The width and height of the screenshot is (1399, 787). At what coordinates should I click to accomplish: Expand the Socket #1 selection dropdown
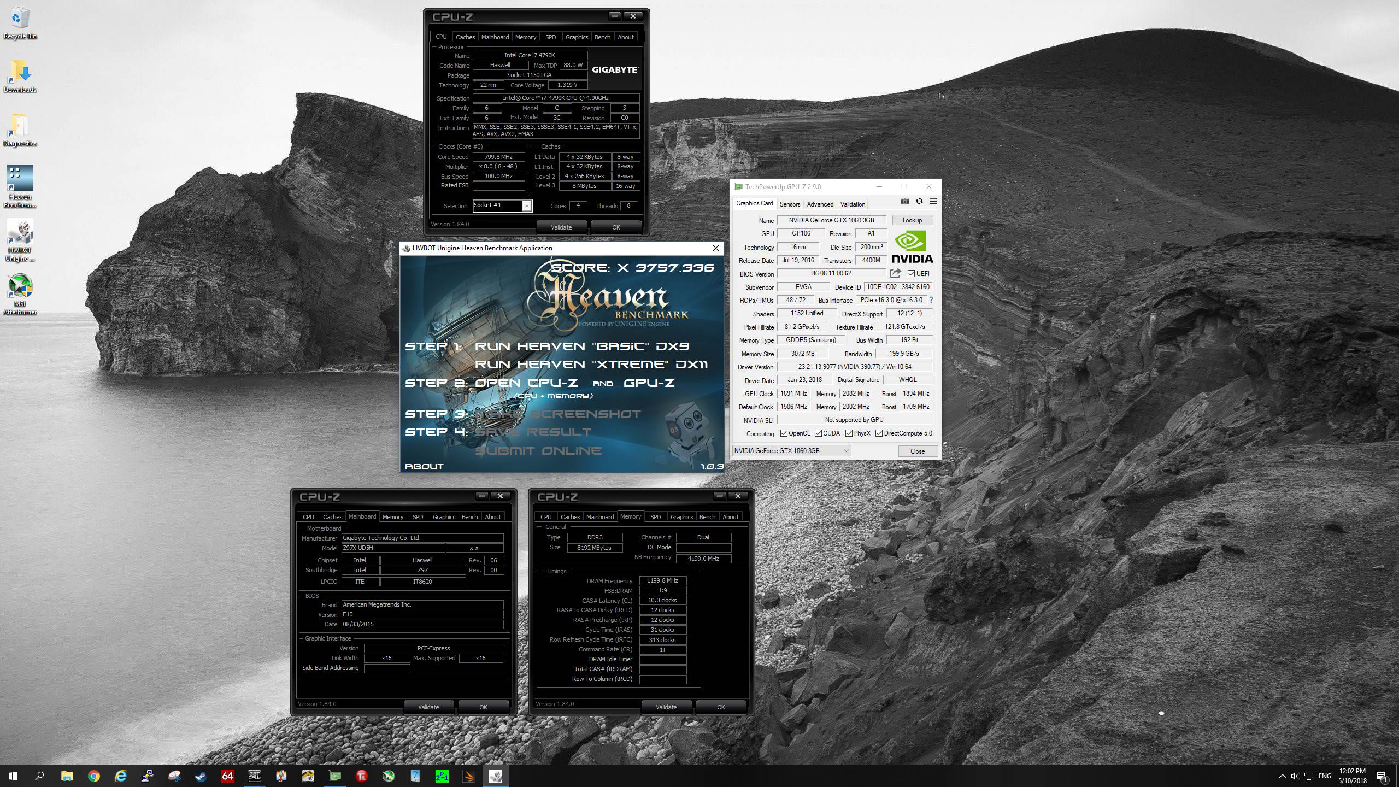coord(526,206)
